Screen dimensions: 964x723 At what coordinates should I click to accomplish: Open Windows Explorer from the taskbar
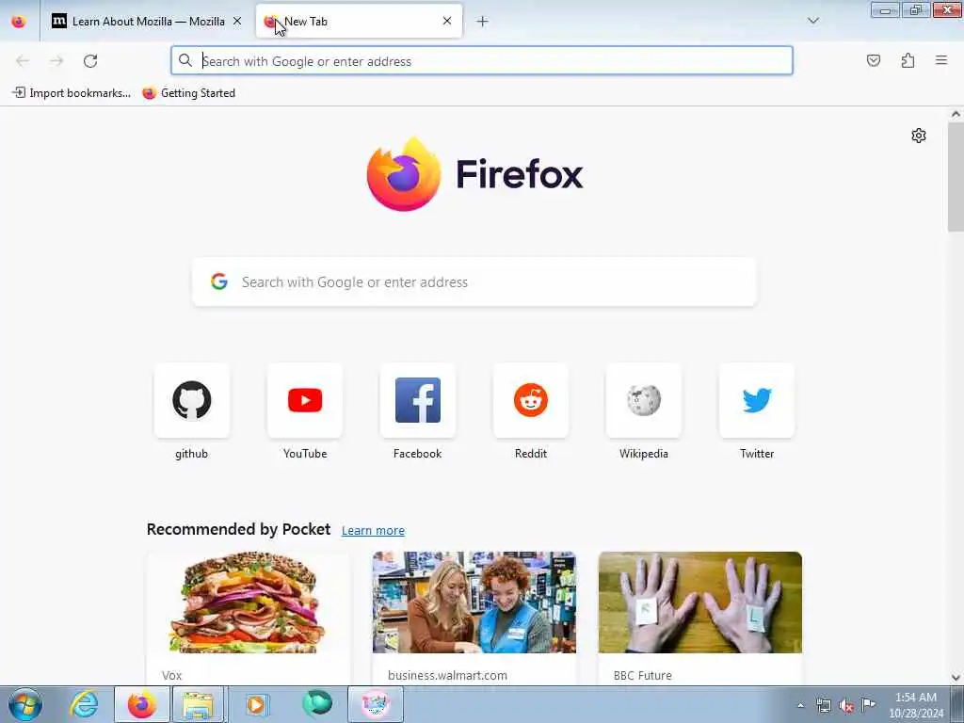(198, 704)
